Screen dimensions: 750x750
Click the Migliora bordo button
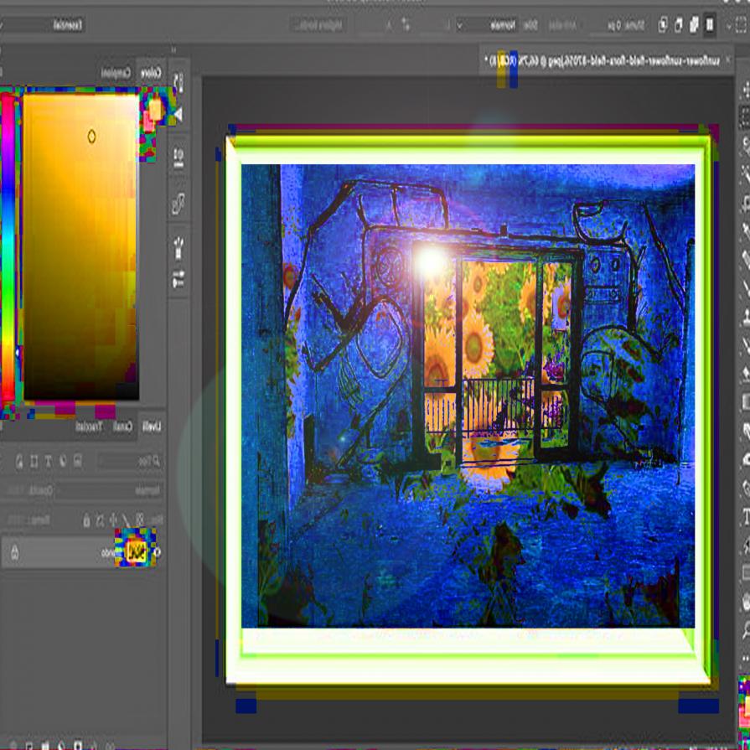tap(317, 25)
